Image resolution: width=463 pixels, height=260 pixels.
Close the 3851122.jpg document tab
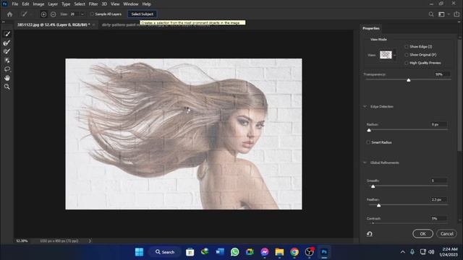pos(93,25)
